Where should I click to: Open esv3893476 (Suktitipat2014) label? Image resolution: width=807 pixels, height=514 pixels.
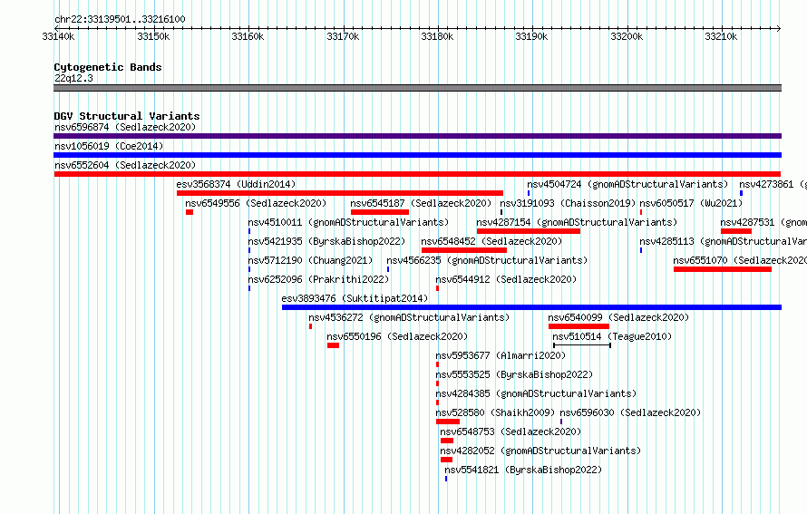tap(355, 298)
